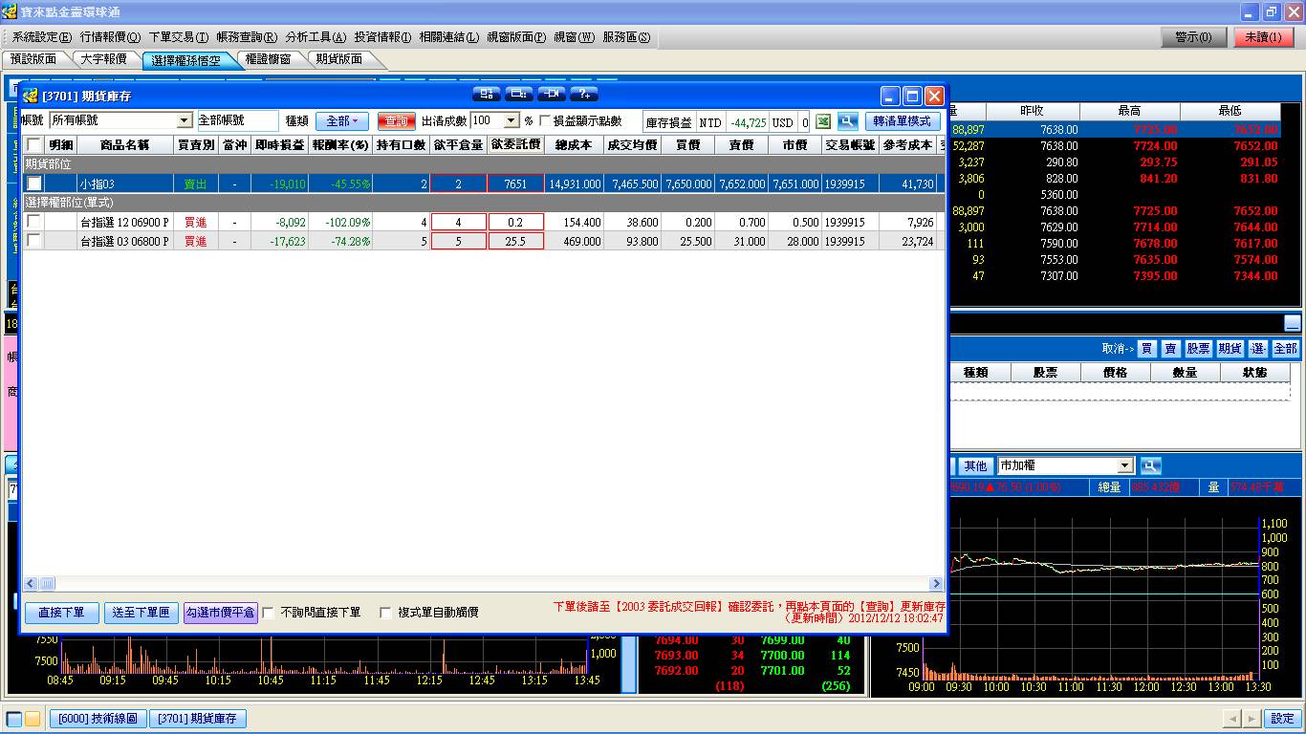Click the yellow folder icon in bottom bar

(x=33, y=719)
